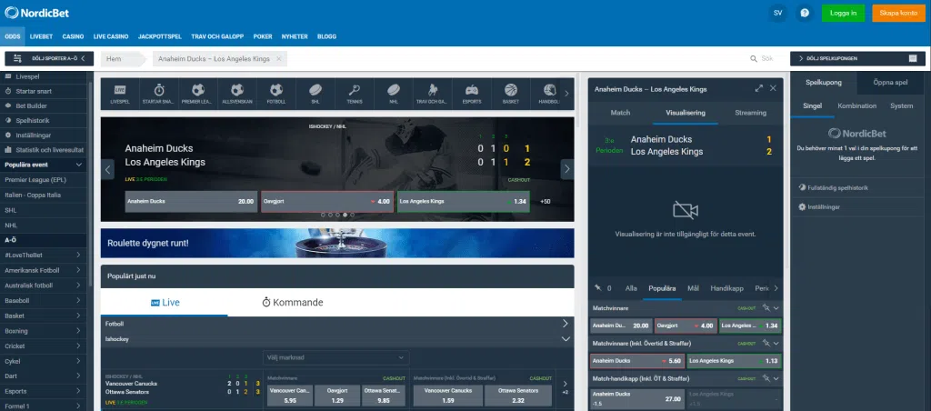Click the search magnifier icon

pyautogui.click(x=754, y=59)
